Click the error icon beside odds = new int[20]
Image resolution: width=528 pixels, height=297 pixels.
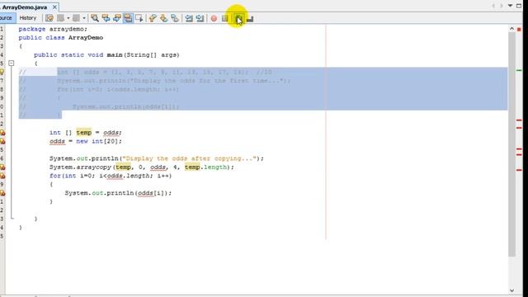[x=2, y=141]
